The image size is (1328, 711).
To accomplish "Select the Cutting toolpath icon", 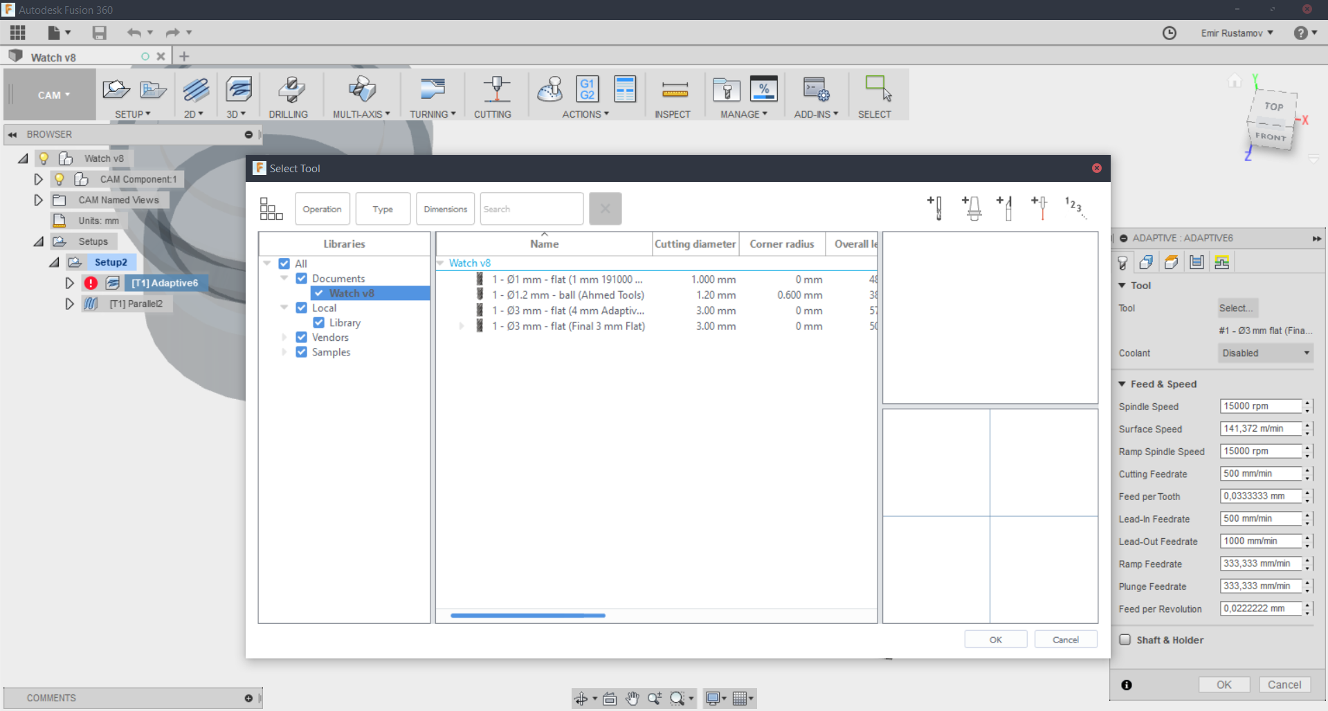I will click(x=496, y=90).
